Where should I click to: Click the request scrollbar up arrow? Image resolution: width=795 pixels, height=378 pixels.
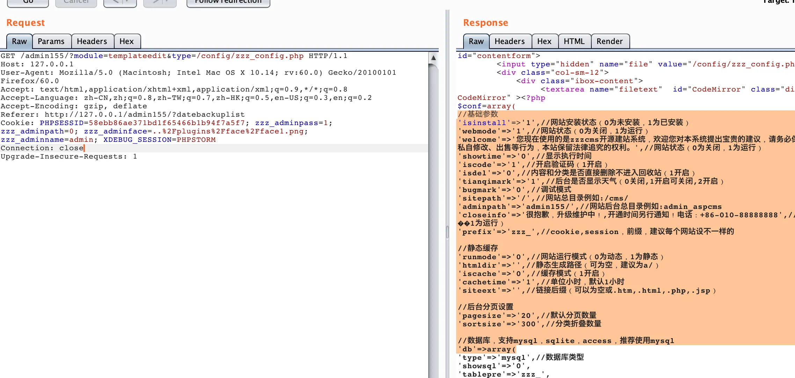click(x=433, y=58)
